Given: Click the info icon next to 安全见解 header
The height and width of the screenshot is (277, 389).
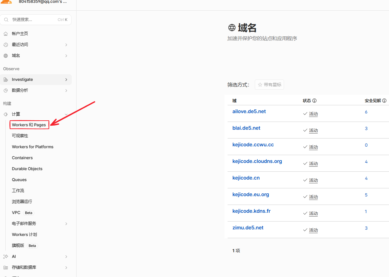Looking at the screenshot, I should click(x=384, y=101).
